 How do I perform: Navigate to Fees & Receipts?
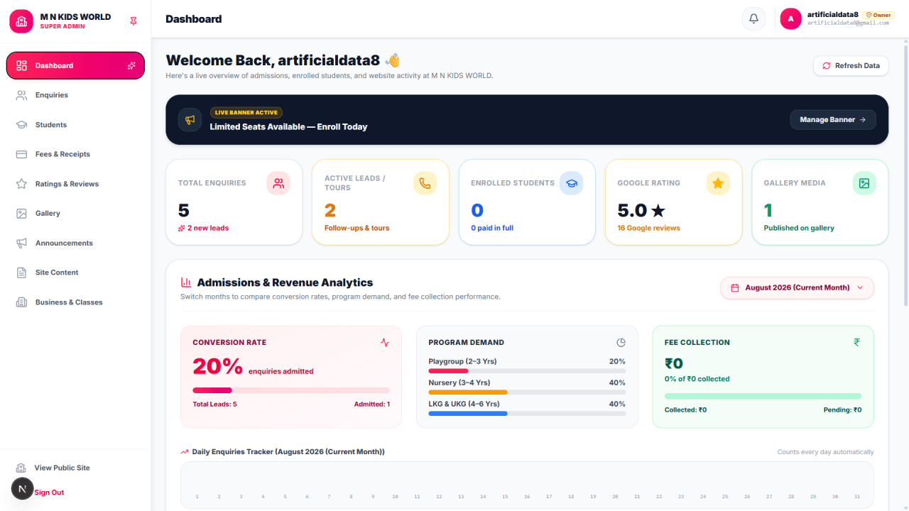[x=75, y=154]
